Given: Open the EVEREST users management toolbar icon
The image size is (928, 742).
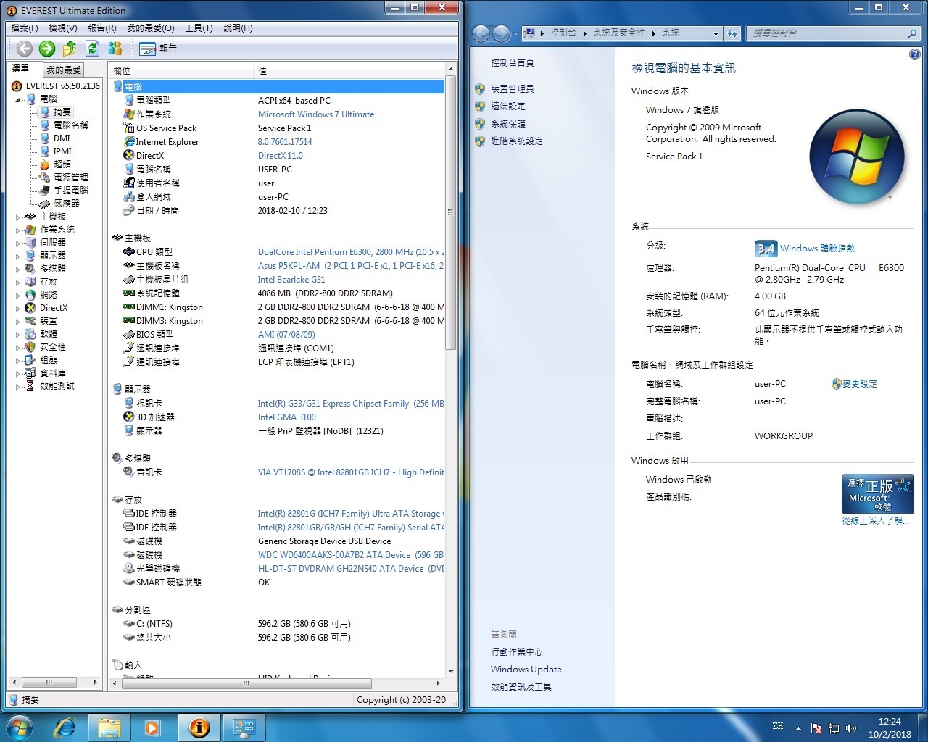Looking at the screenshot, I should [115, 49].
